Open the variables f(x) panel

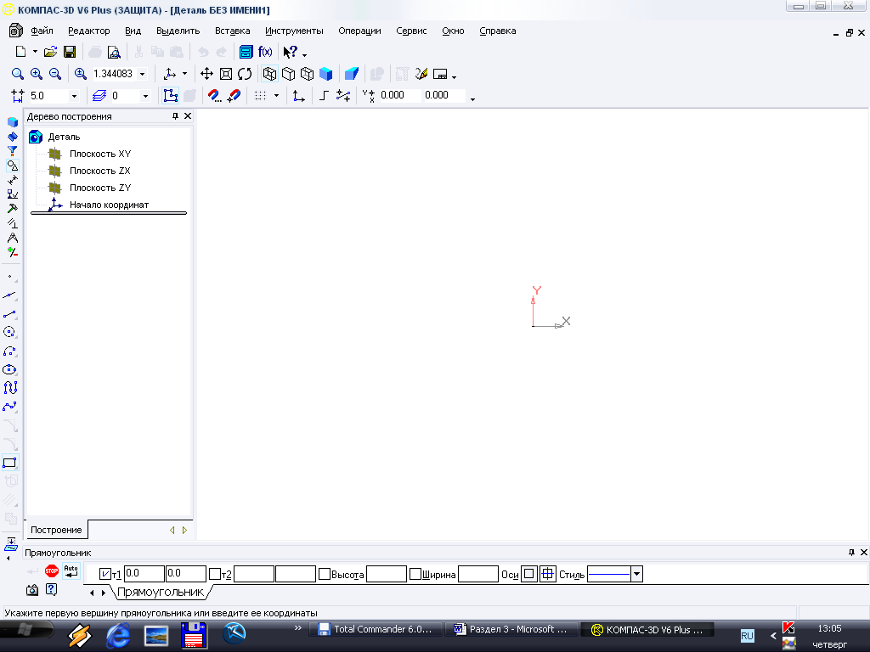(x=265, y=52)
